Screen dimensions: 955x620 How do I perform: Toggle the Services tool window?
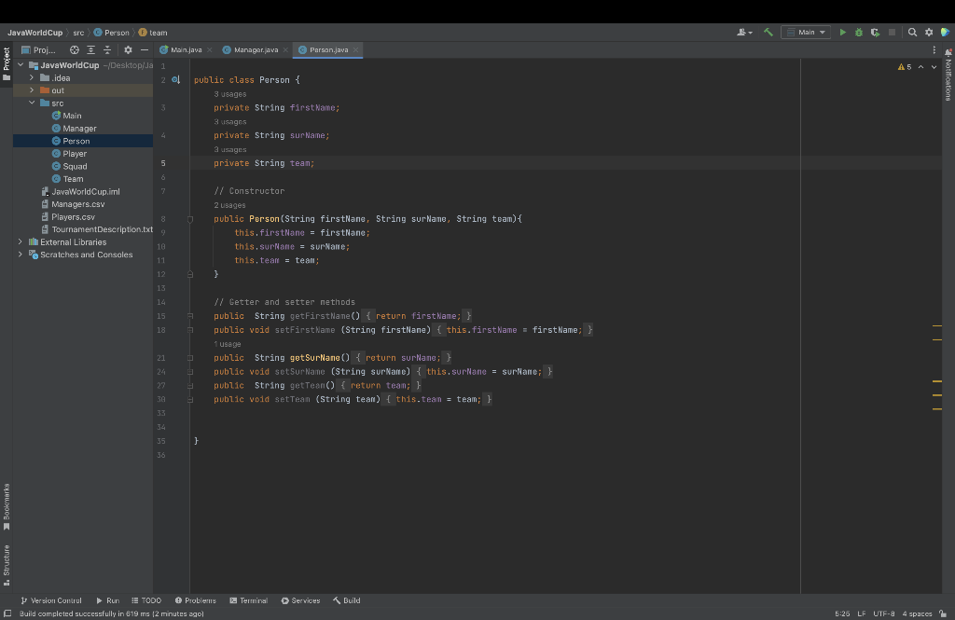tap(299, 600)
